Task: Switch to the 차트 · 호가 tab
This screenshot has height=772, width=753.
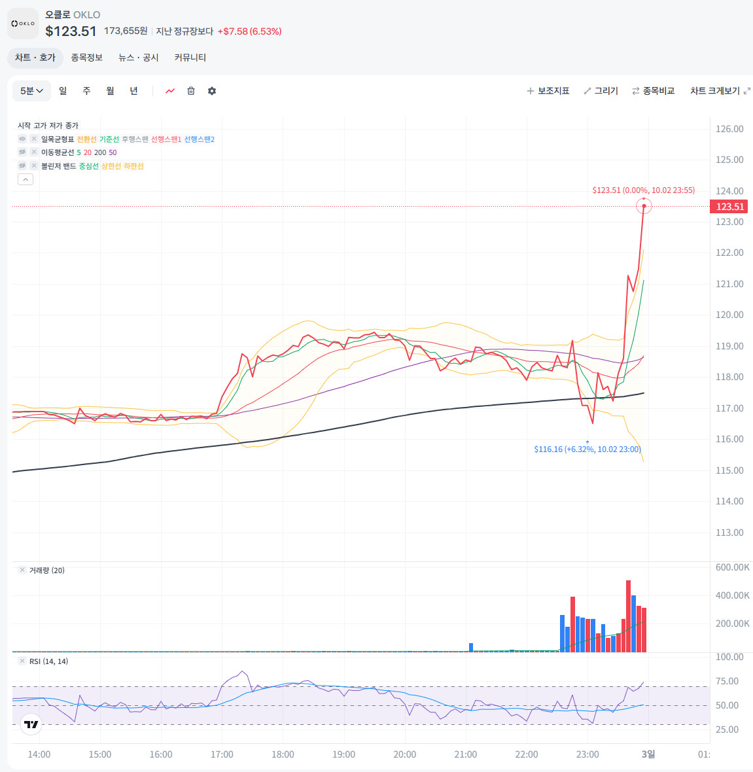Action: pos(35,58)
